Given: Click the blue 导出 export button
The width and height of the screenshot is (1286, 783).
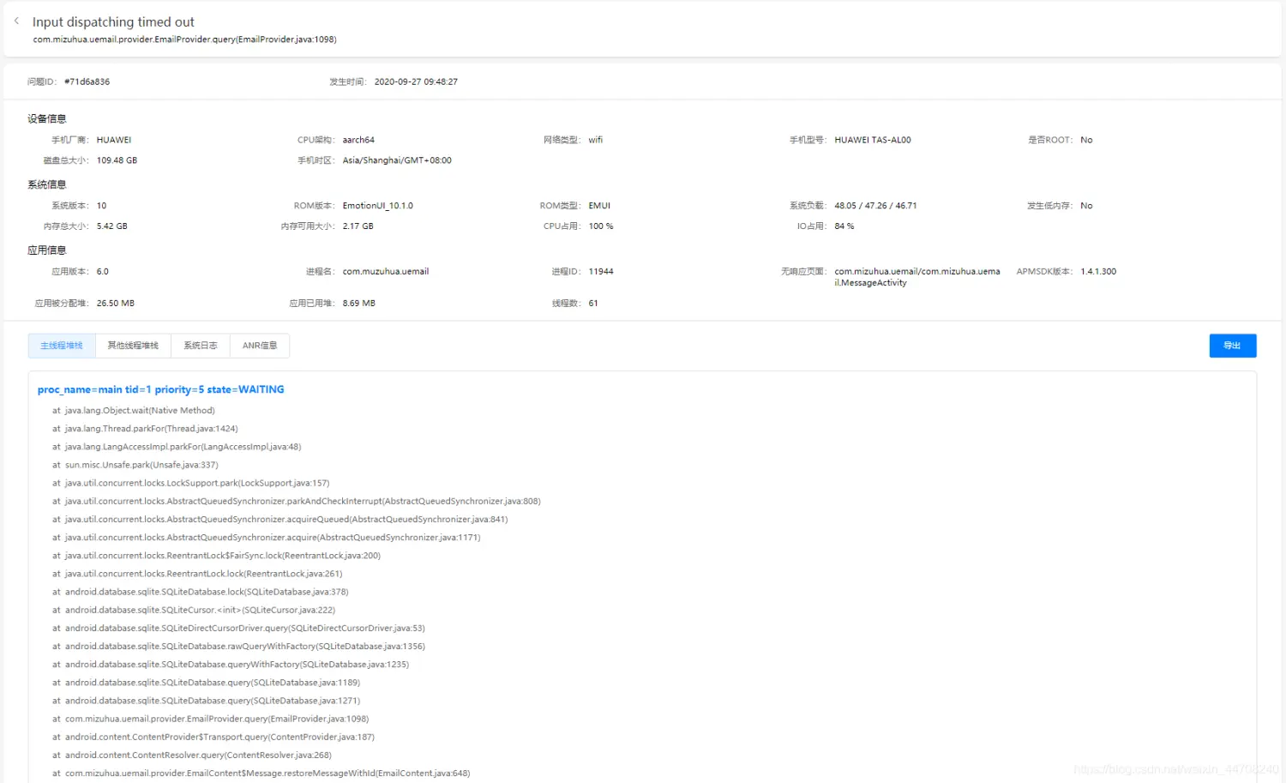Looking at the screenshot, I should pyautogui.click(x=1233, y=346).
